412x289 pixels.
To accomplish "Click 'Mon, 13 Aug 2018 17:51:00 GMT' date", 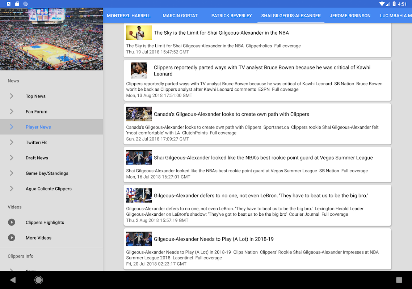I will point(159,95).
